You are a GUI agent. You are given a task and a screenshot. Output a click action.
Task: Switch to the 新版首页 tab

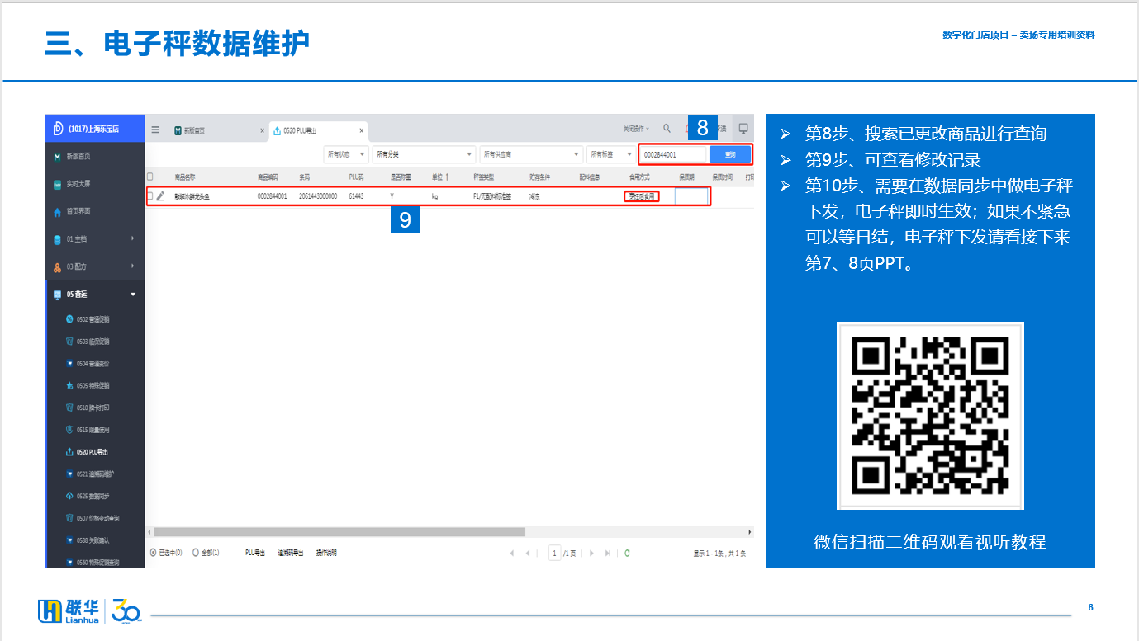[x=218, y=130]
